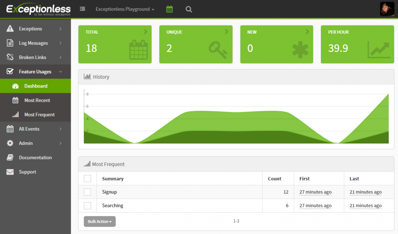Image resolution: width=398 pixels, height=234 pixels.
Task: Click the search magnifier icon
Action: click(189, 9)
